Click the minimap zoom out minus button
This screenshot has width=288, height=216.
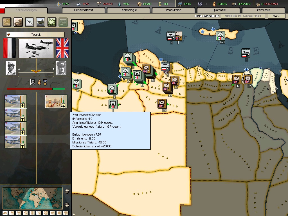[x=67, y=205]
